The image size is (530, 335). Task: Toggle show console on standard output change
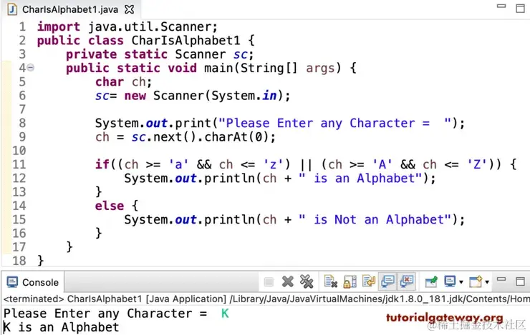point(387,281)
